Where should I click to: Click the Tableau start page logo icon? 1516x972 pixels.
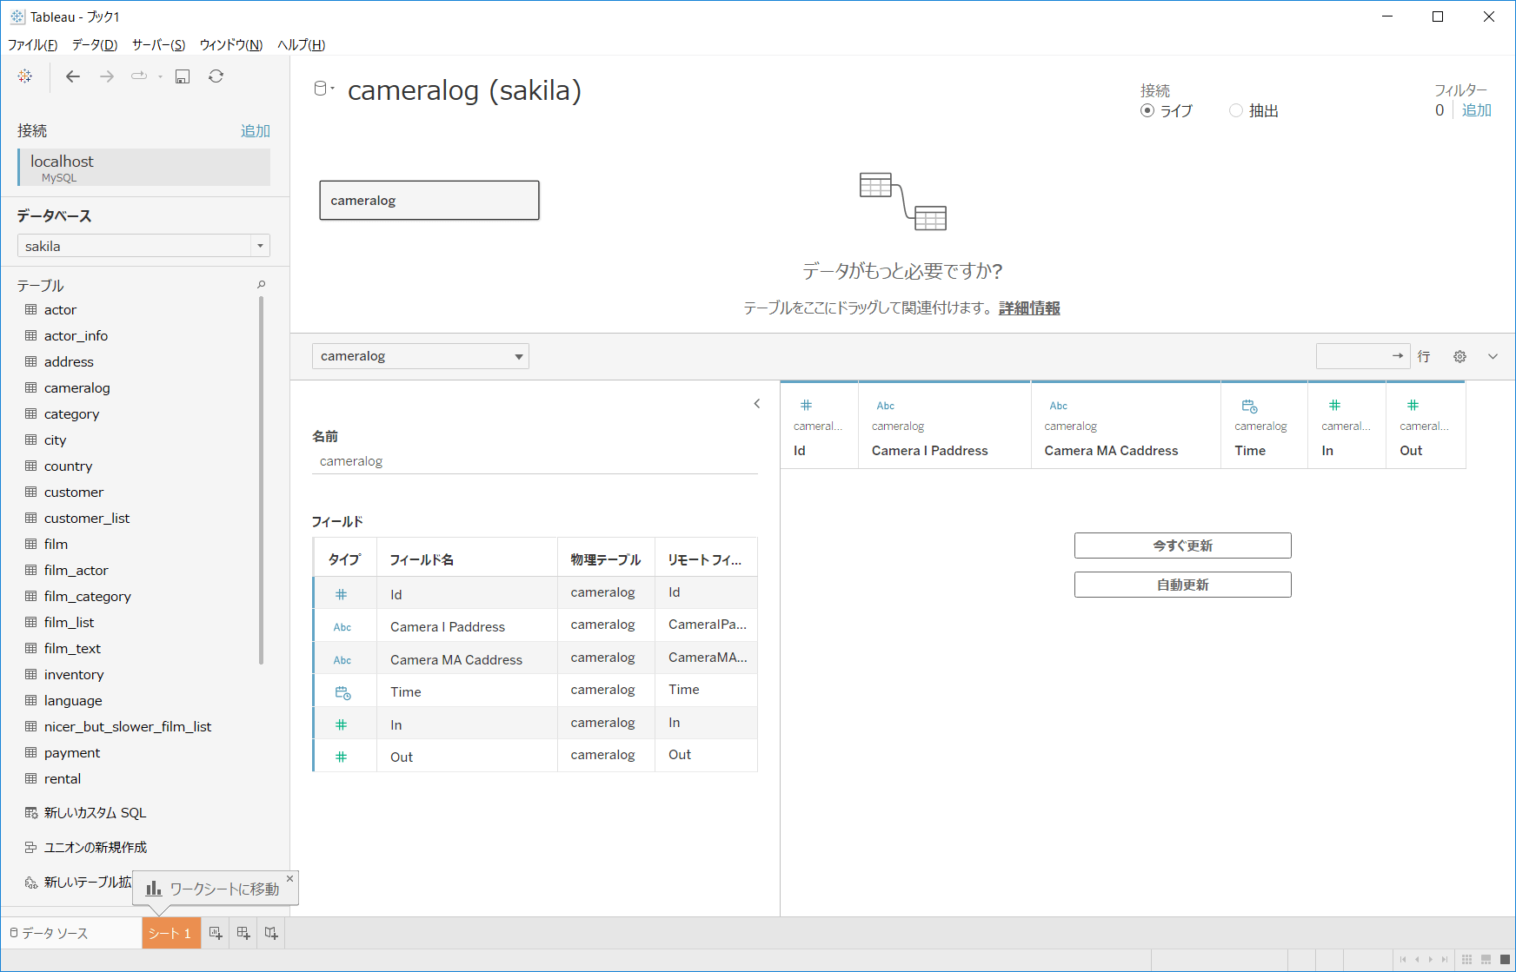[x=25, y=76]
